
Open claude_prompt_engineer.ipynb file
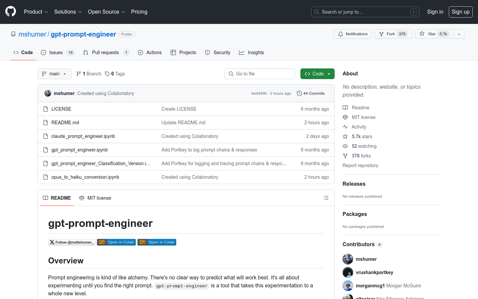coord(83,136)
